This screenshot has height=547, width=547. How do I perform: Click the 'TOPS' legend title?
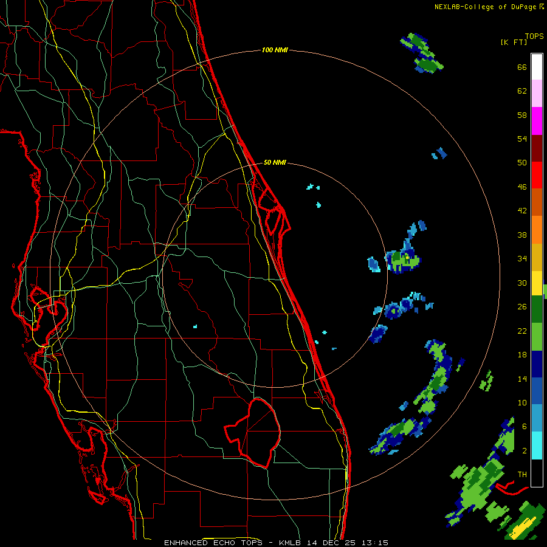click(x=534, y=36)
